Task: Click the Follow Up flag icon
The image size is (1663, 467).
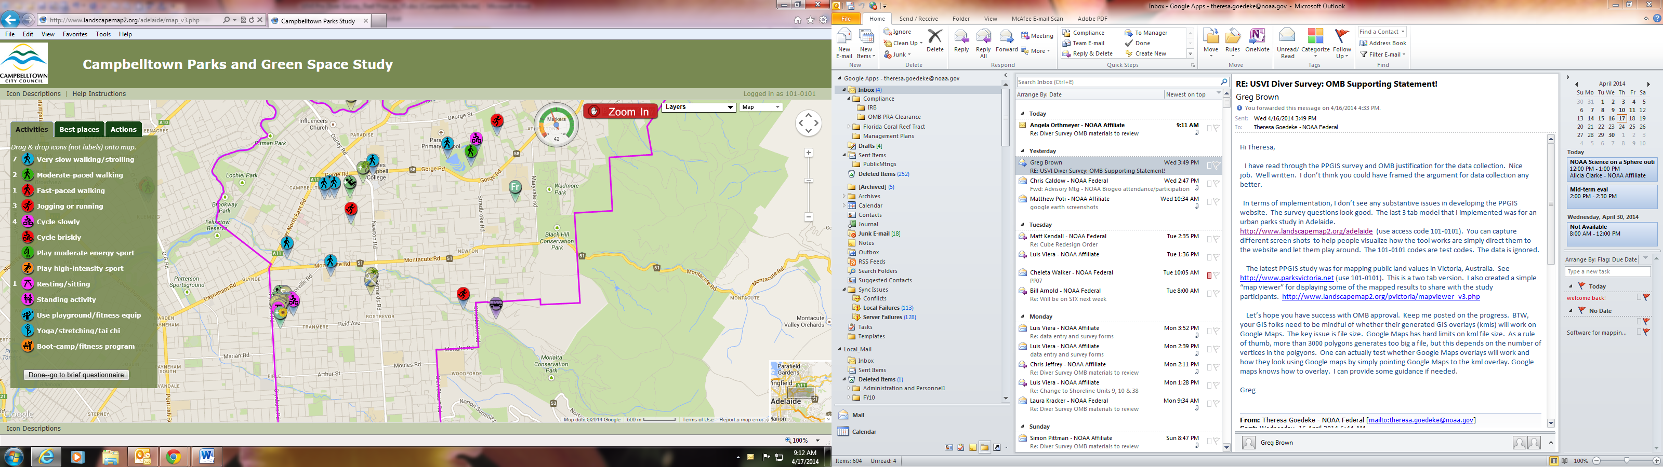Action: coord(1341,36)
